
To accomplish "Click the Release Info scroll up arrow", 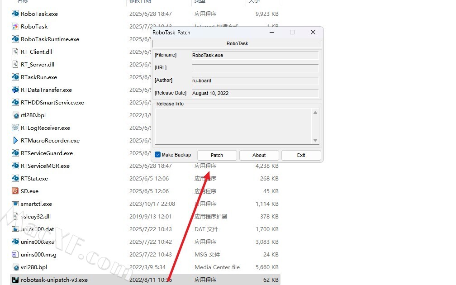I will click(x=315, y=113).
